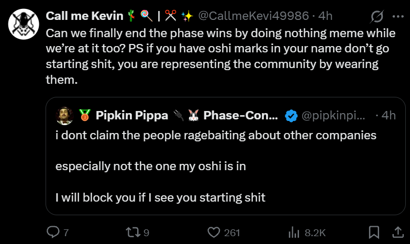Screen dimensions: 410x244
Task: Like the tweet with the heart icon
Action: pos(214,232)
